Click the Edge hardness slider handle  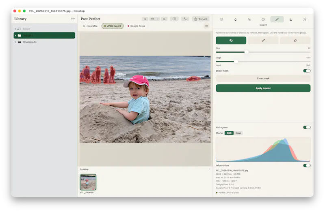point(236,62)
